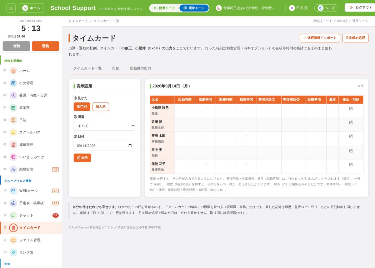The height and width of the screenshot is (268, 375).
Task: Open 受講・時数・日課 clock icon
Action: tap(13, 95)
